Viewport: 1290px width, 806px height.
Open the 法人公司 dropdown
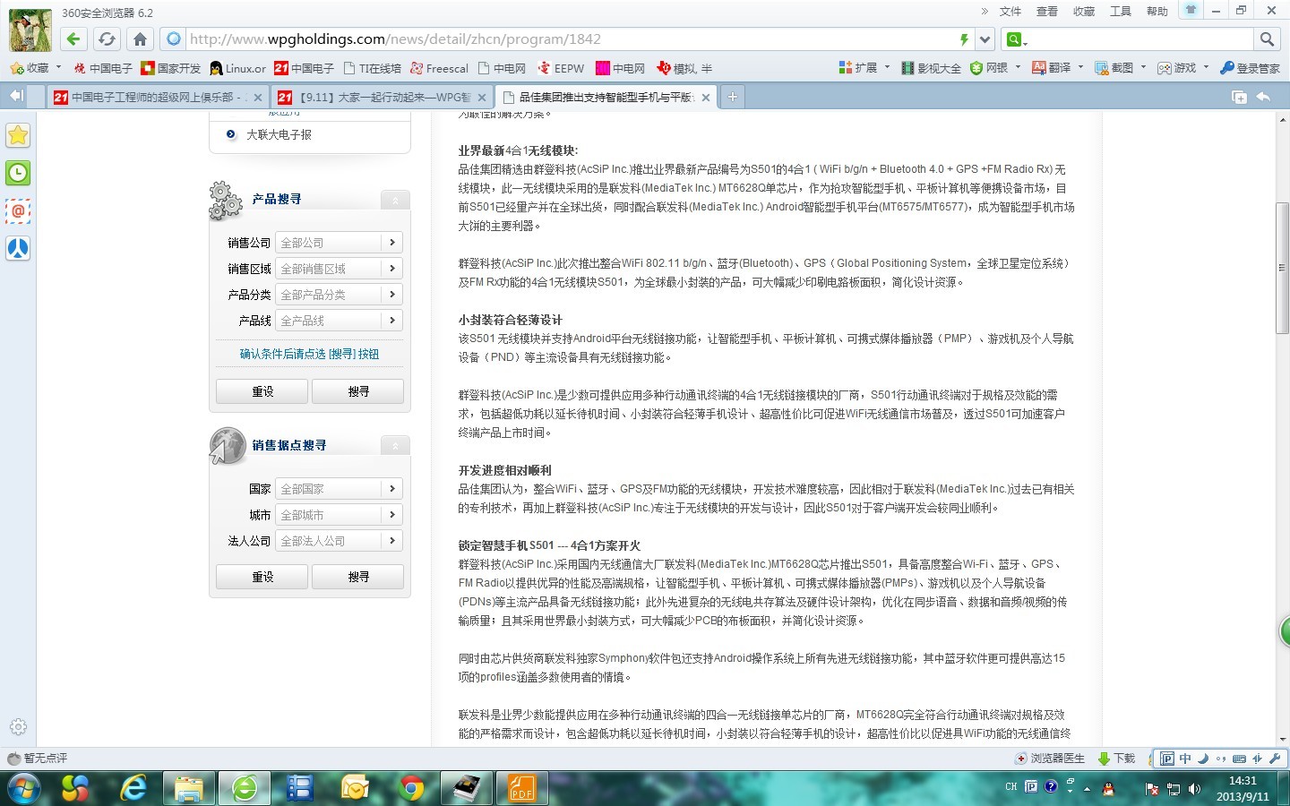point(339,541)
